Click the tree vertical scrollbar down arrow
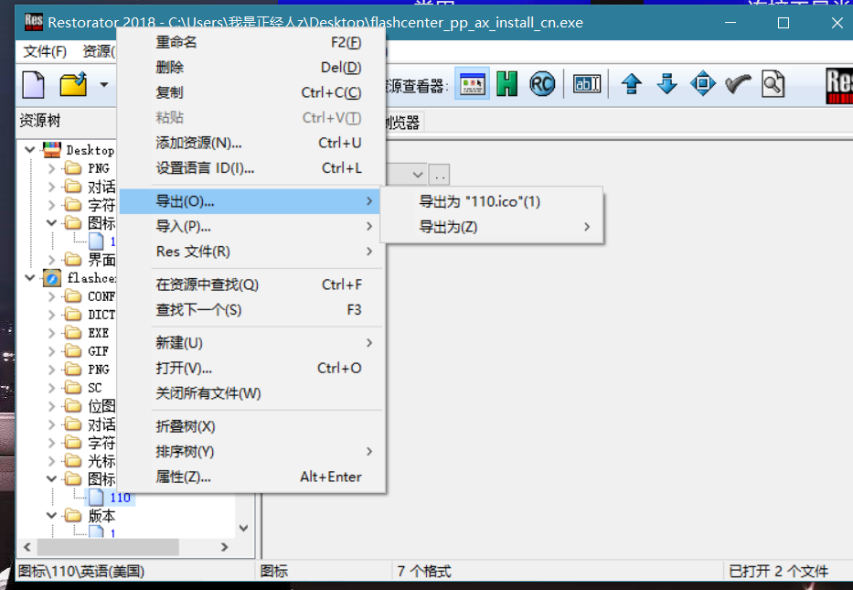853x590 pixels. tap(244, 528)
